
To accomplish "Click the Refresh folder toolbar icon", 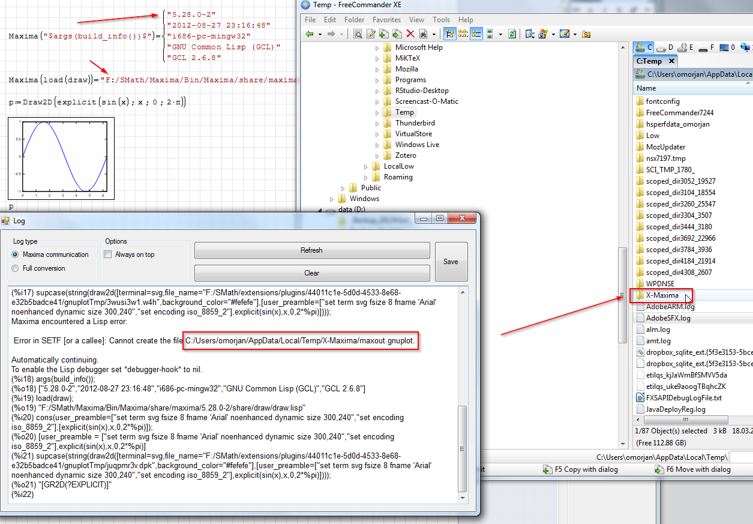I will click(511, 35).
